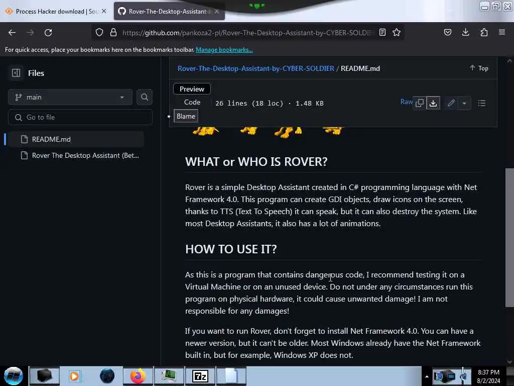Viewport: 514px width, 386px height.
Task: Click the Files panel heading
Action: [36, 73]
